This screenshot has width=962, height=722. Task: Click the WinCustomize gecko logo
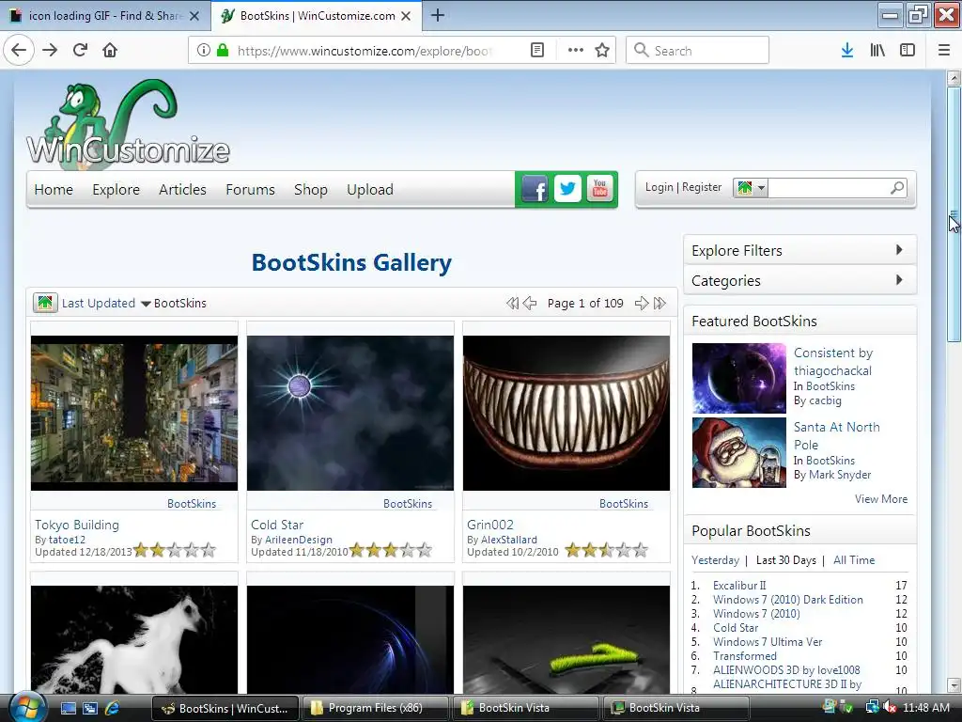click(128, 124)
